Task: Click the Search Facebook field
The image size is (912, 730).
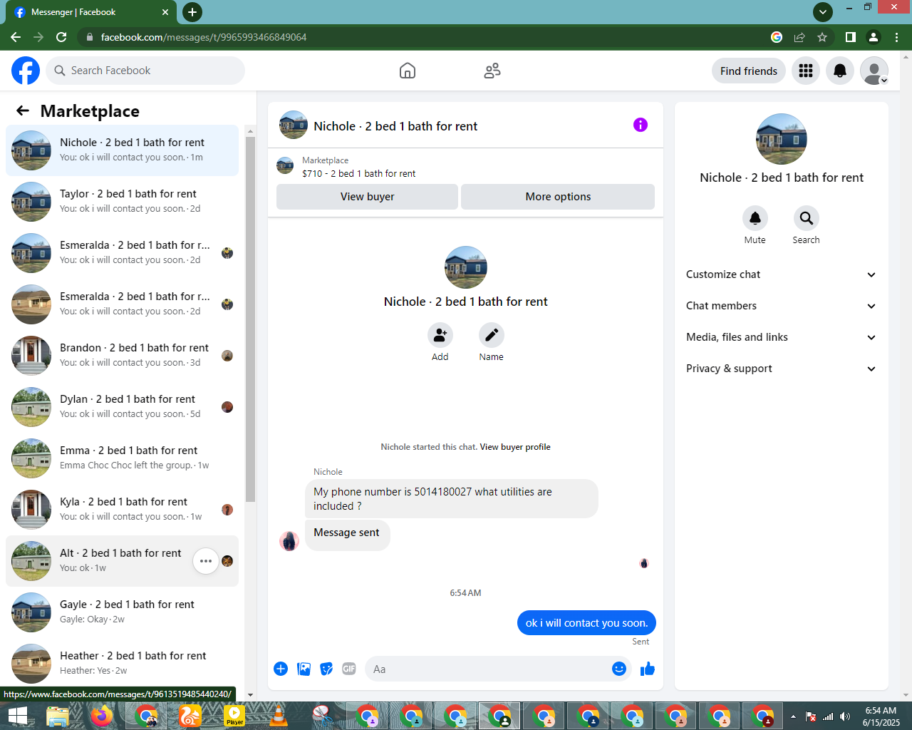Action: [x=145, y=71]
